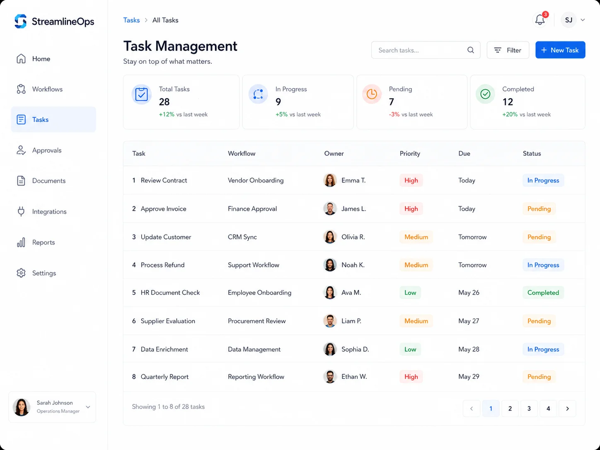This screenshot has height=450, width=600.
Task: Open the Quarterly Report task
Action: click(165, 377)
